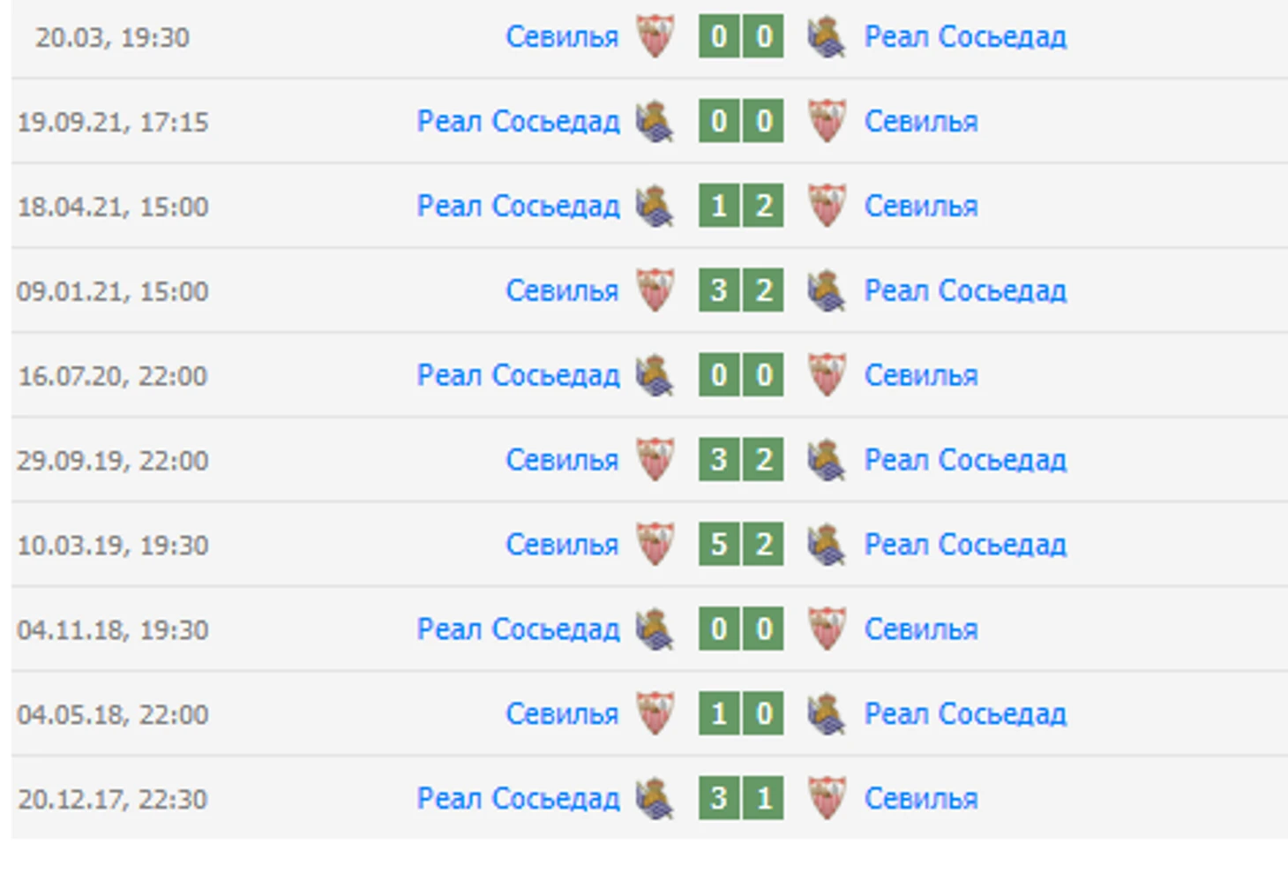Open Реал Сосьедад link in the 20.12.17 match
This screenshot has height=874, width=1288.
[x=518, y=799]
